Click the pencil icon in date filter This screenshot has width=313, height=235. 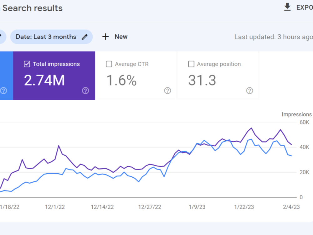coord(85,37)
